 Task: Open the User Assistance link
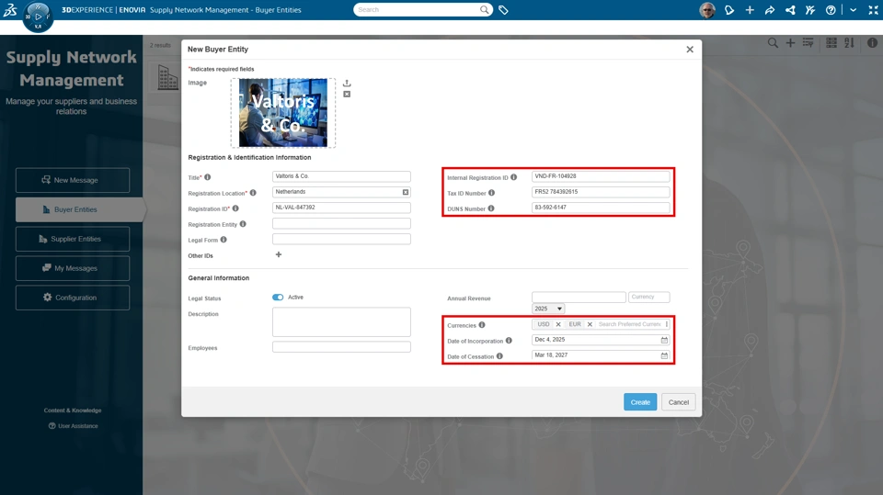[x=74, y=426]
